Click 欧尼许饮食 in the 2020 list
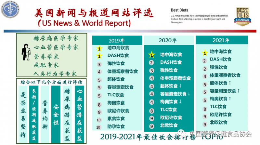The height and width of the screenshot is (145, 260). 171,118
